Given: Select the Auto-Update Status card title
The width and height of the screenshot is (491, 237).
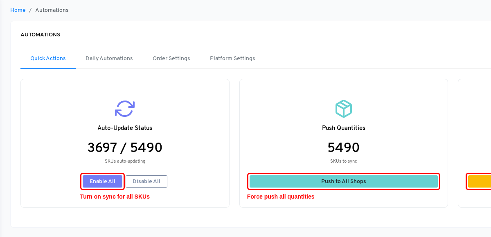Looking at the screenshot, I should click(125, 128).
